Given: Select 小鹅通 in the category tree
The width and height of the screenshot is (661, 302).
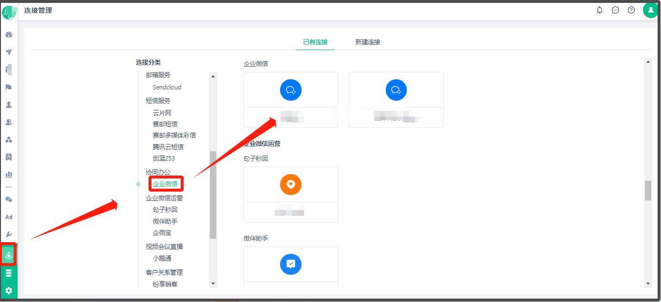Looking at the screenshot, I should pyautogui.click(x=162, y=259).
